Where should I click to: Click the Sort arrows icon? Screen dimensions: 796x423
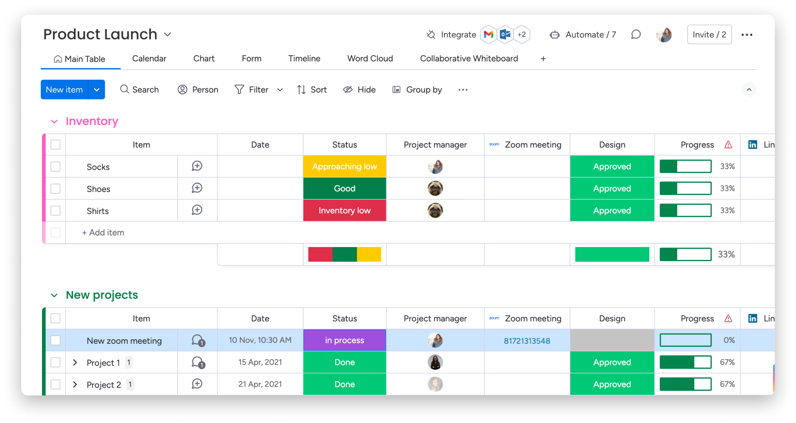301,89
